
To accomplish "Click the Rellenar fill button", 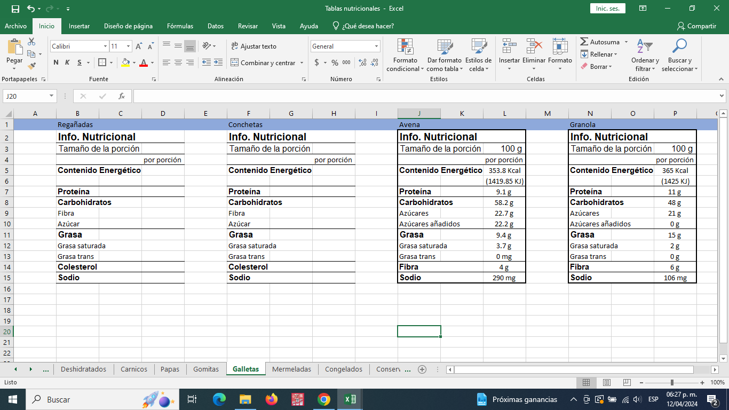I will pos(599,54).
